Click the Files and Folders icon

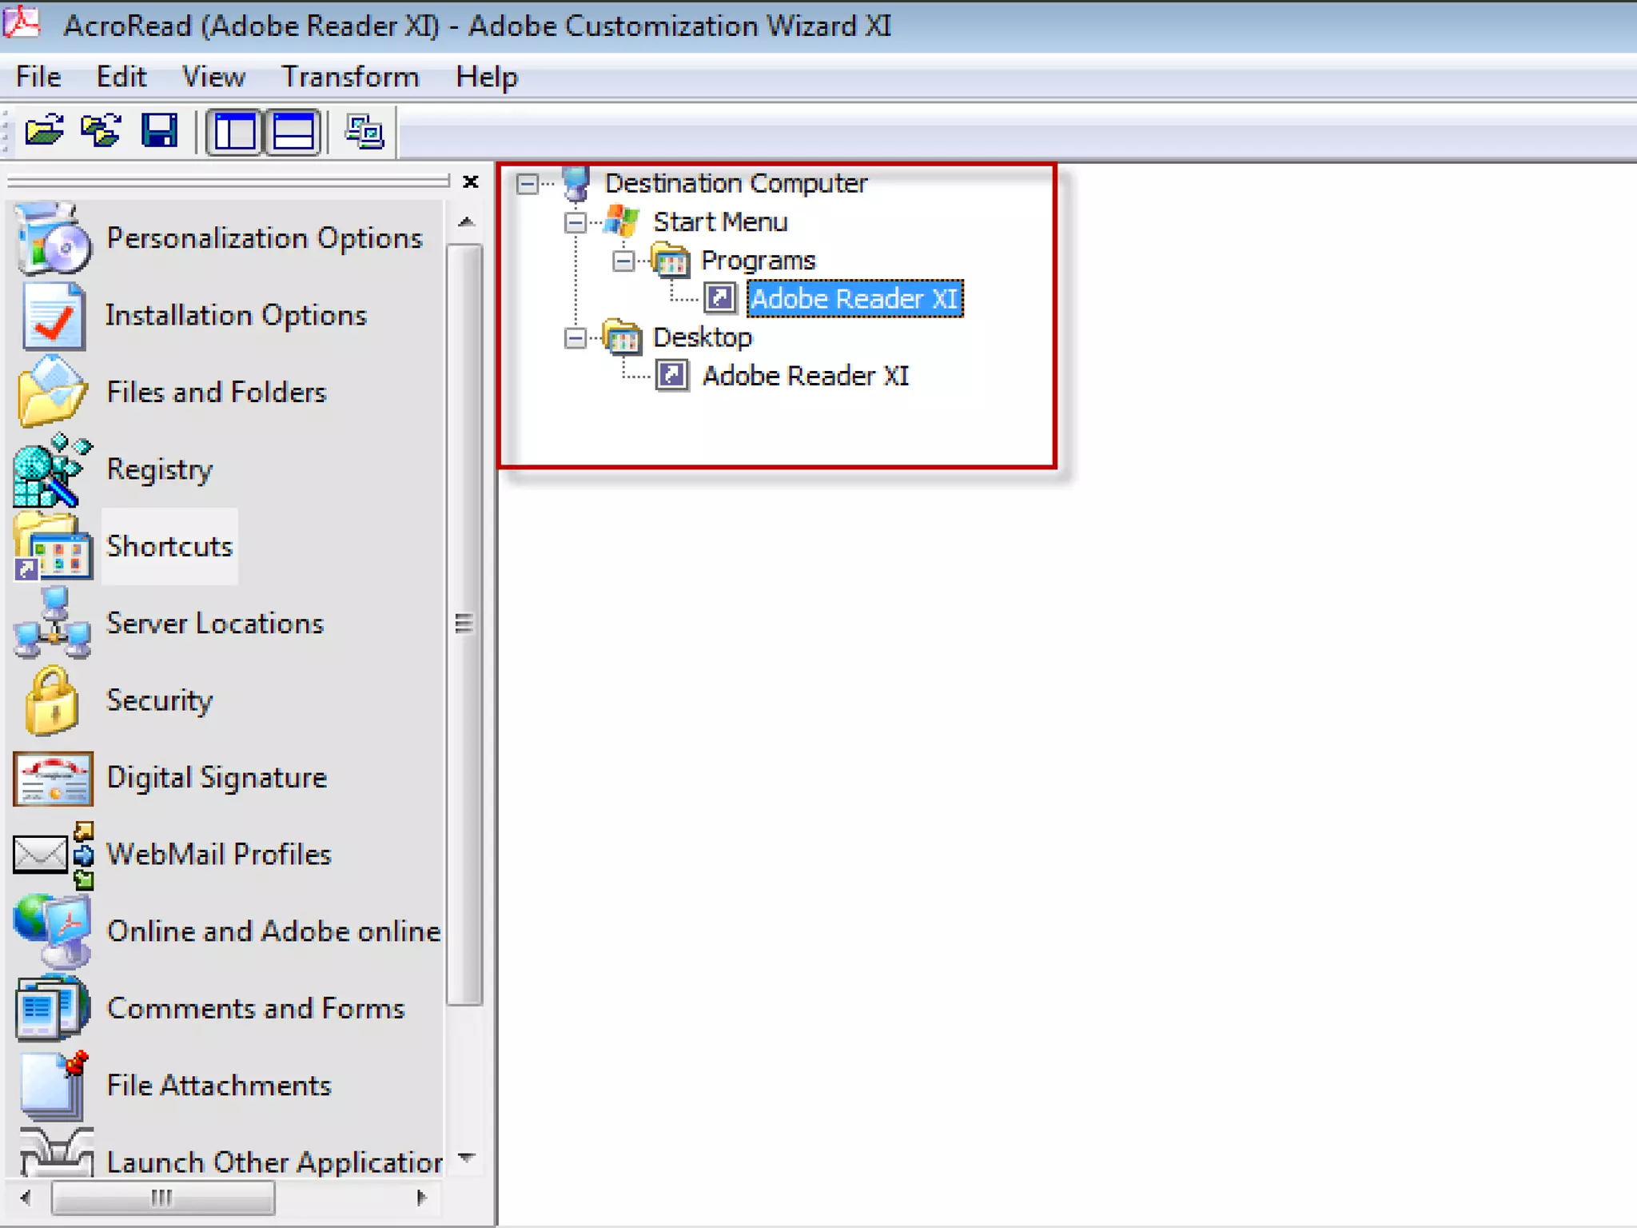coord(51,392)
